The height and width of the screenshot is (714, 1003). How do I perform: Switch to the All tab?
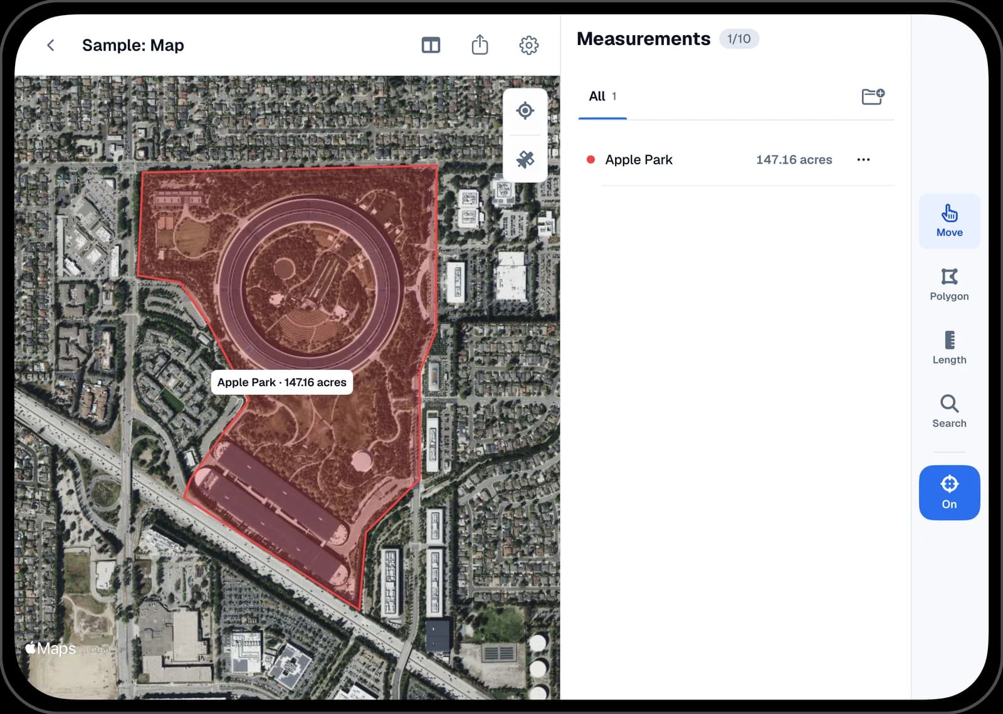tap(602, 97)
